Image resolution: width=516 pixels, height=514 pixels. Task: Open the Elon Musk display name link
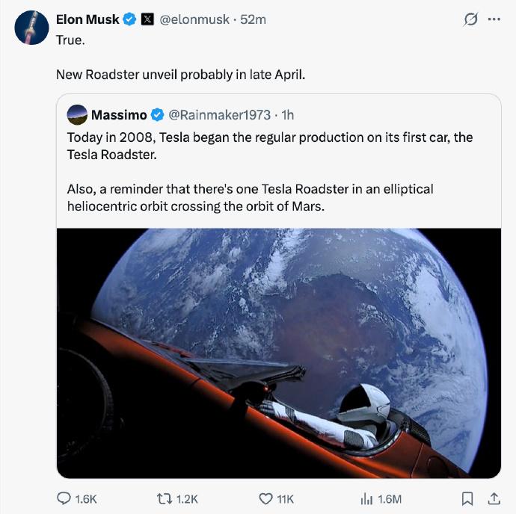tap(87, 19)
